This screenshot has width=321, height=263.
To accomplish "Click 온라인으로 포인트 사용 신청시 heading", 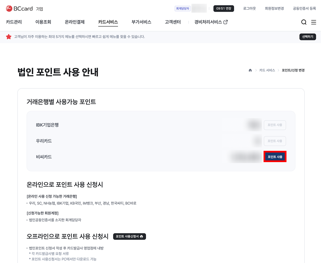I will [x=65, y=185].
